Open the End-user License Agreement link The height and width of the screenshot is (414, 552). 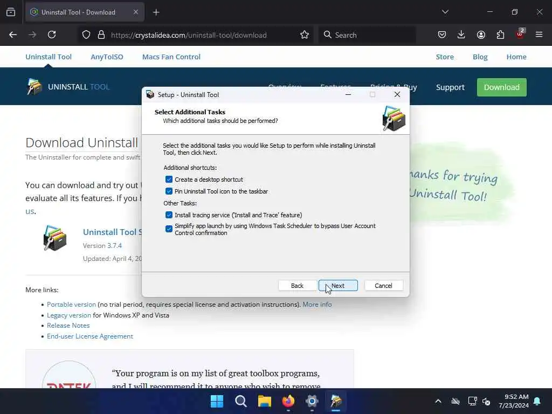point(90,336)
